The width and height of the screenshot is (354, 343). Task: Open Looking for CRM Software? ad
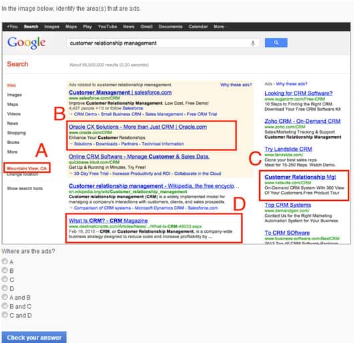pos(299,93)
